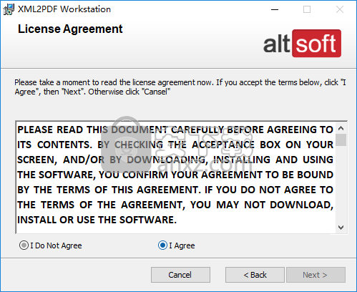357x292 pixels.
Task: Minimize the XML2PDF Workstation window
Action: click(x=275, y=9)
